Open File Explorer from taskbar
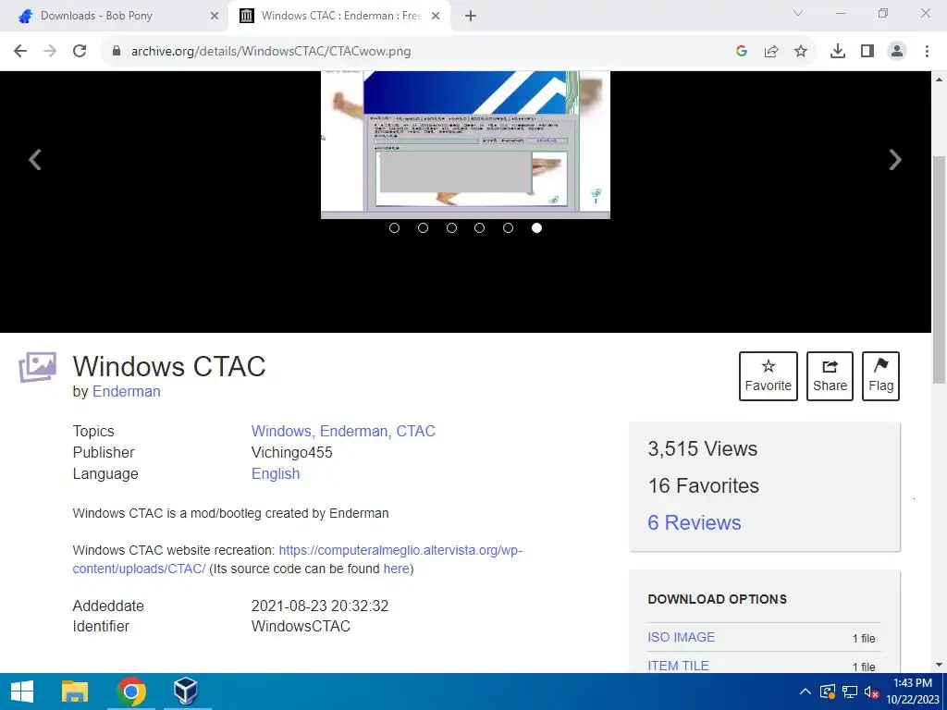Screen dimensions: 947x710 (x=75, y=692)
